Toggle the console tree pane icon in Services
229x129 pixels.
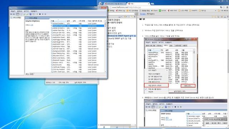tap(18, 14)
